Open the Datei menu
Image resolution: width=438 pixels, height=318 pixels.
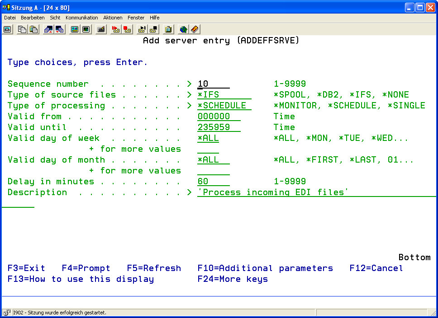[x=10, y=18]
